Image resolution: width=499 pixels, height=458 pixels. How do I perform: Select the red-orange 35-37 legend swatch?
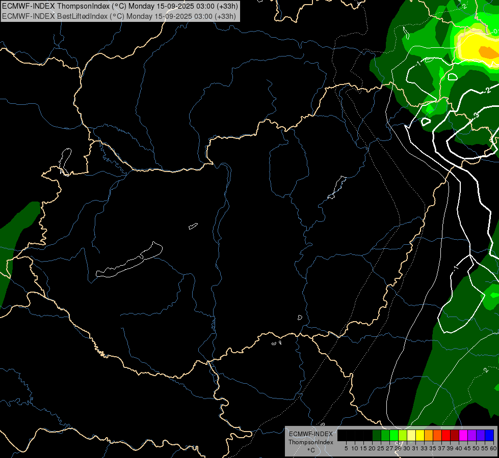pos(437,435)
